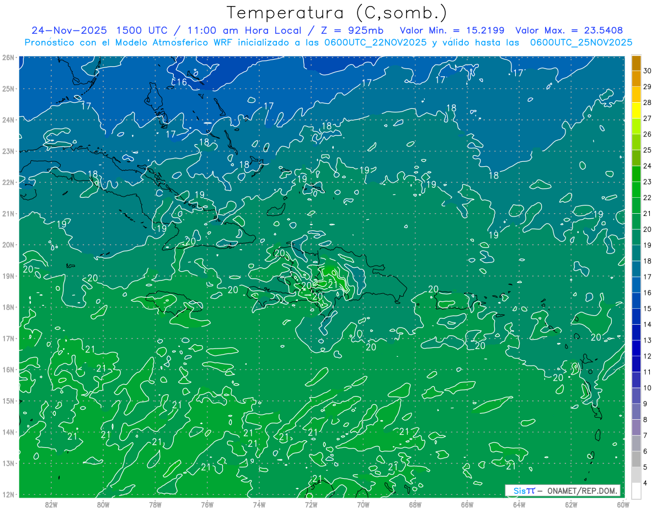The height and width of the screenshot is (512, 662).
Task: Click the latitude axis label "18N"
Action: (x=8, y=307)
